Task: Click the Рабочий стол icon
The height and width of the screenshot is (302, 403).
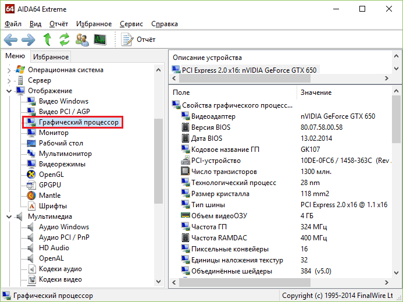Action: [31, 143]
